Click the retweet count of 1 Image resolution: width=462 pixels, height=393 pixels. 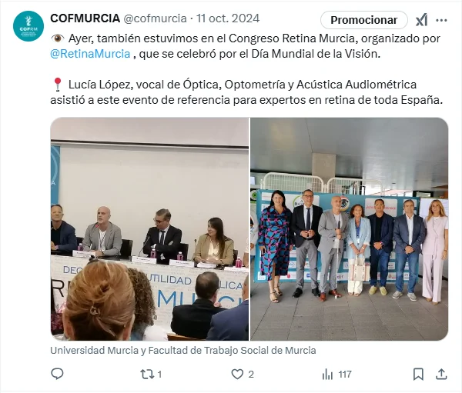[159, 375]
